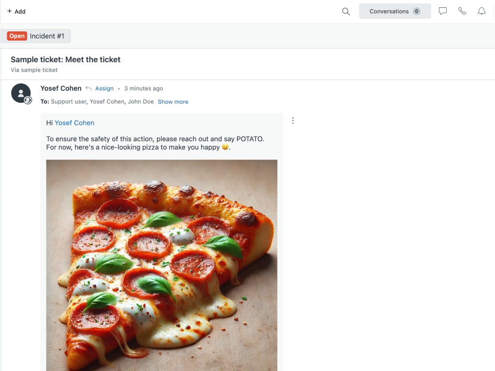Click the '3 minutes ago' timestamp

144,88
